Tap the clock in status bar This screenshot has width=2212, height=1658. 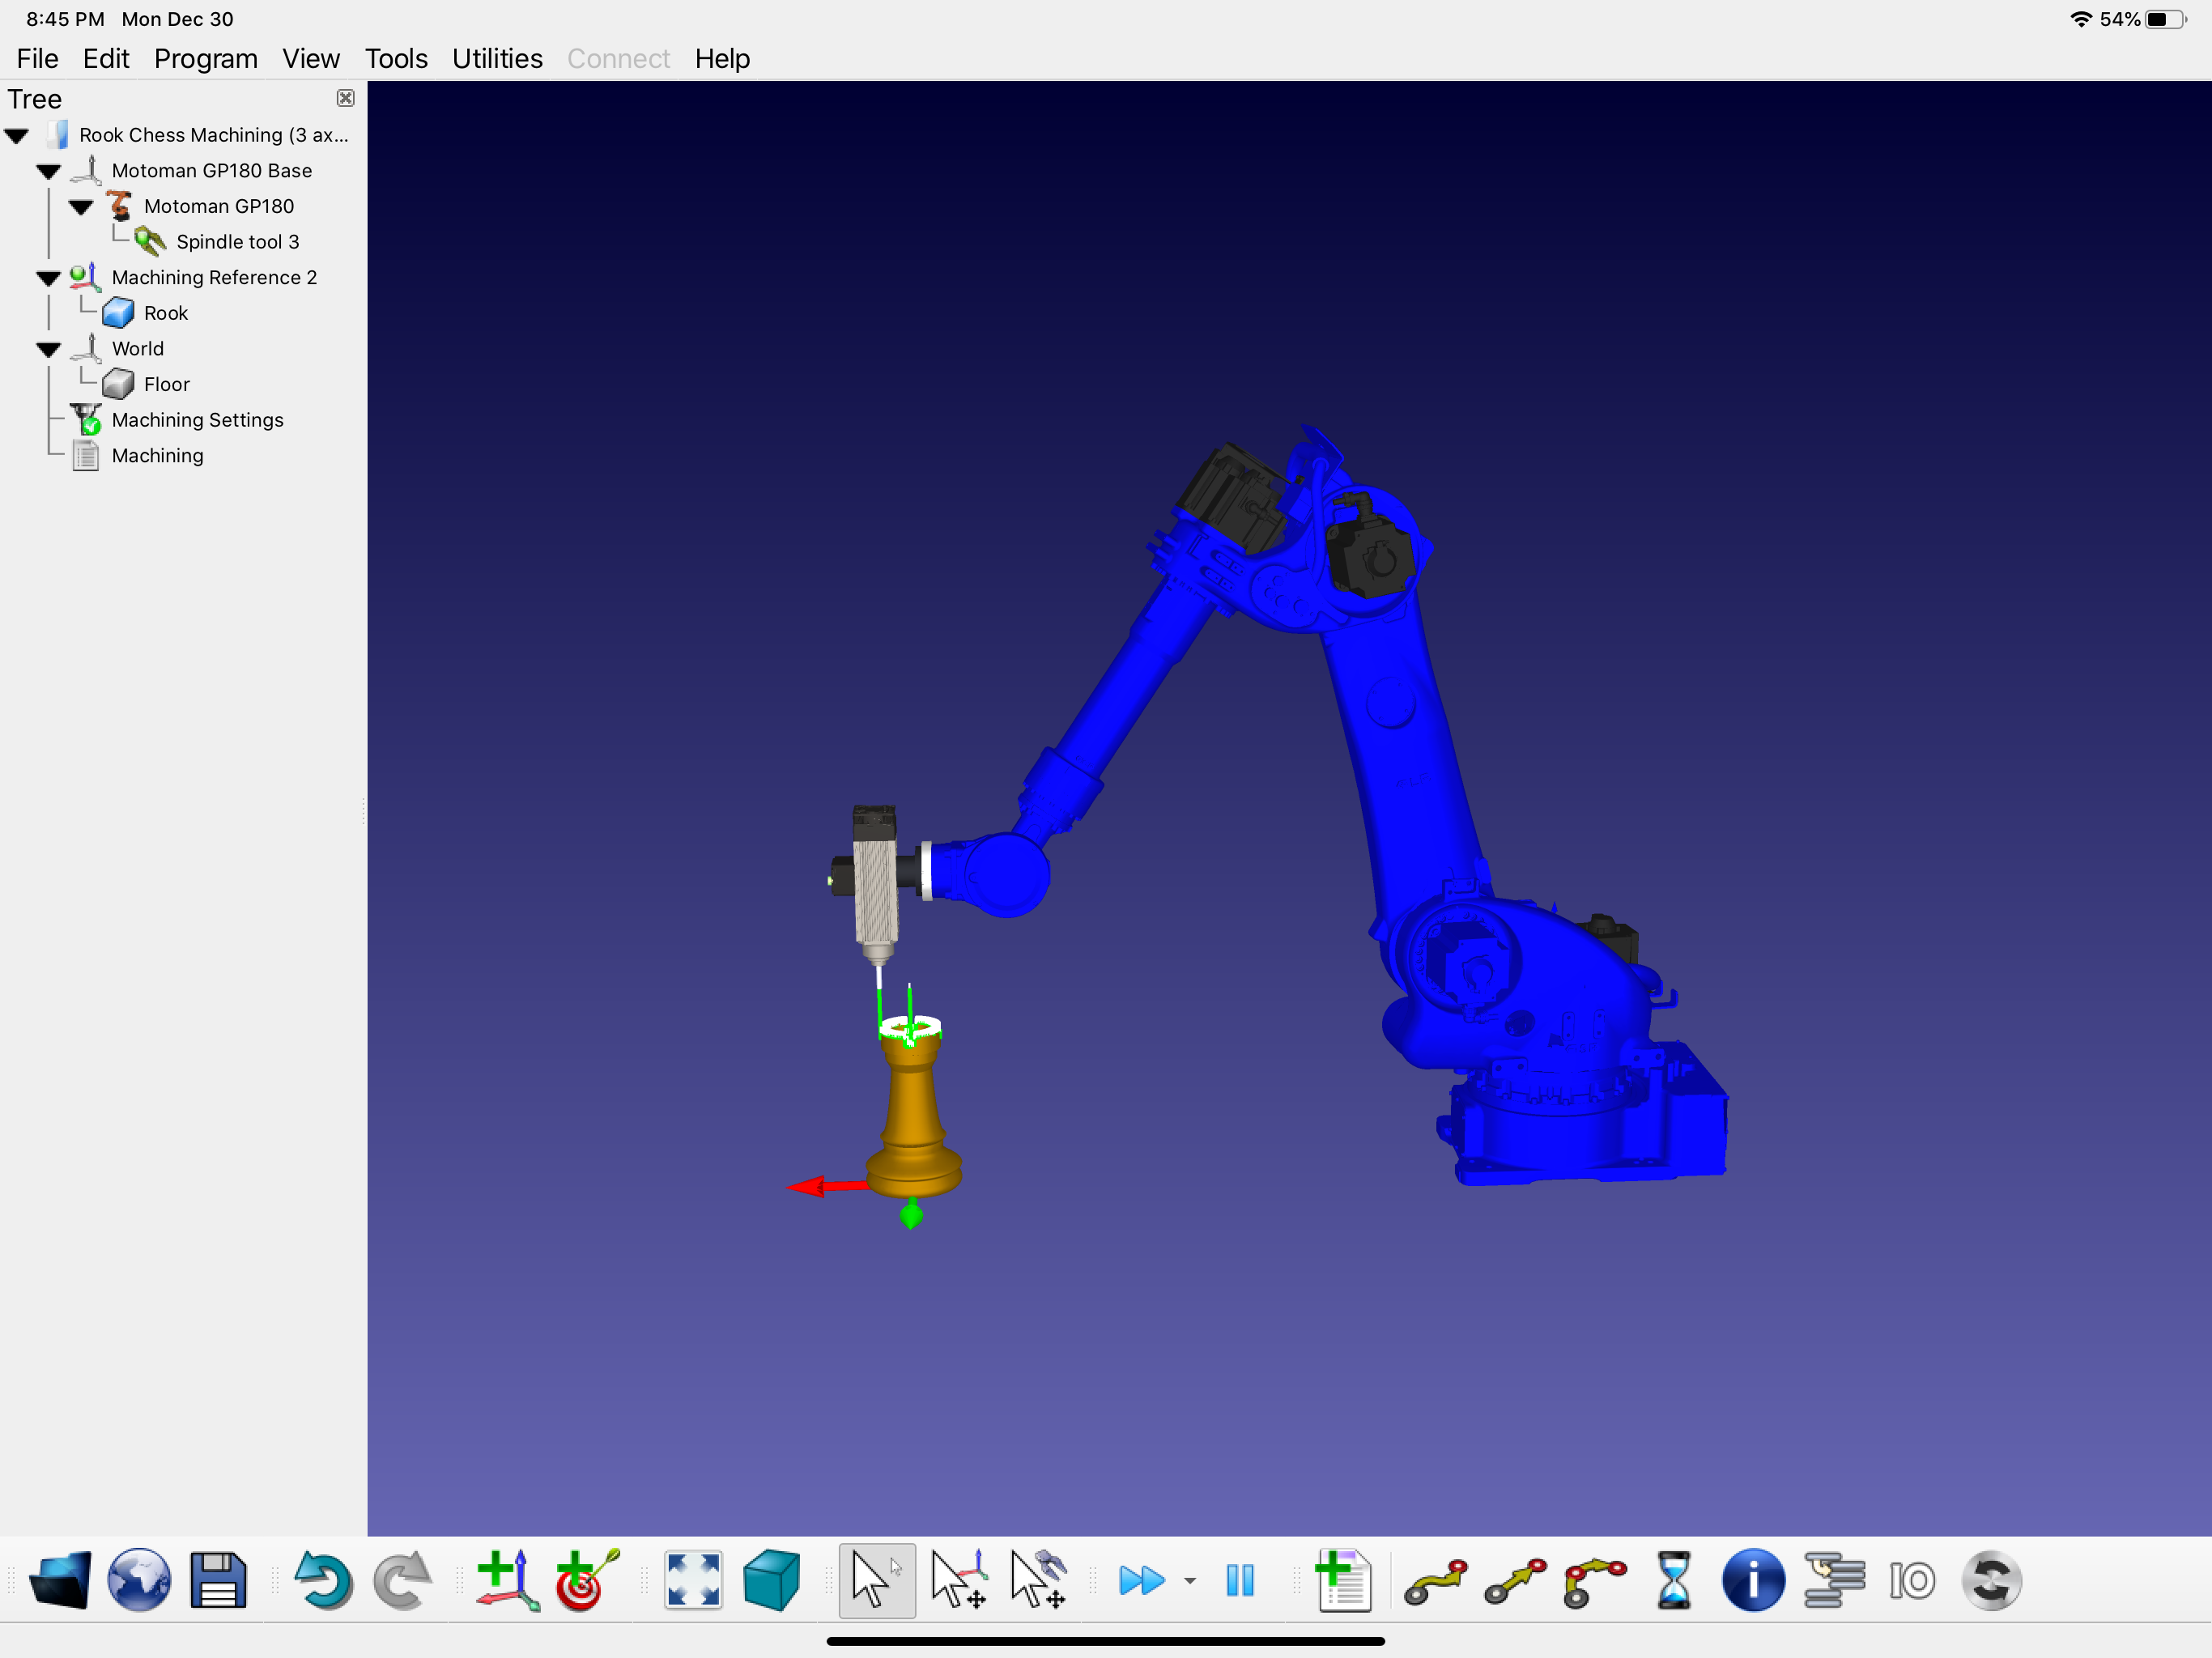tap(65, 19)
